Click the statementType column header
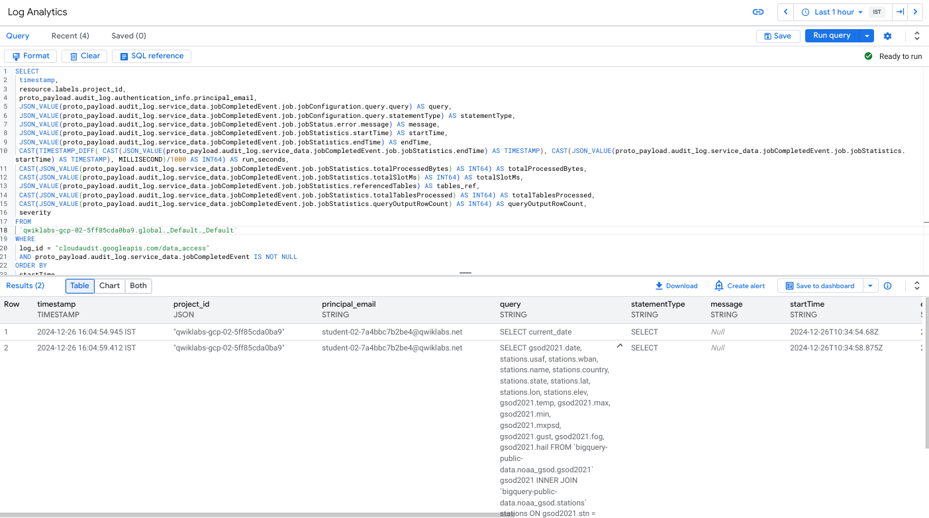This screenshot has width=929, height=518. click(658, 304)
